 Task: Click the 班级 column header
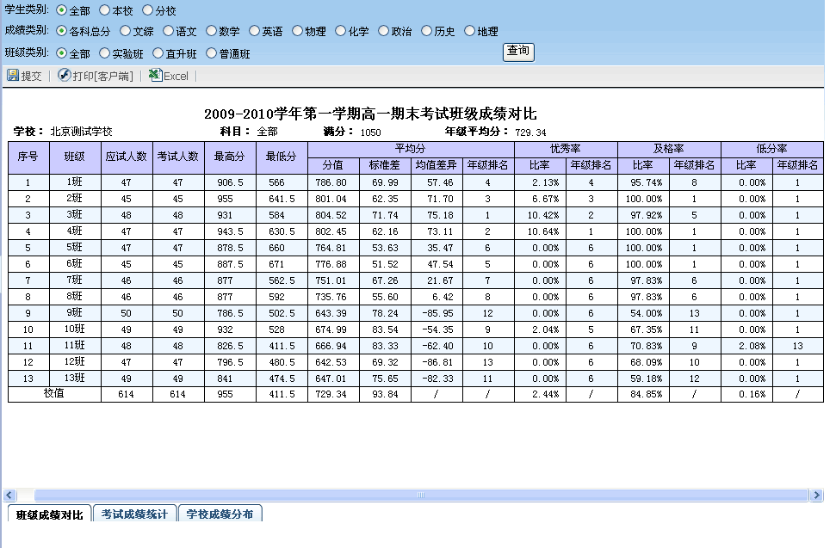tap(75, 157)
